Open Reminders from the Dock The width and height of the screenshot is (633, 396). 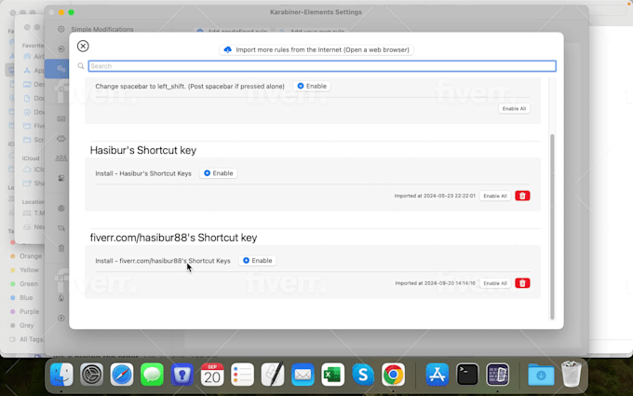tap(243, 375)
